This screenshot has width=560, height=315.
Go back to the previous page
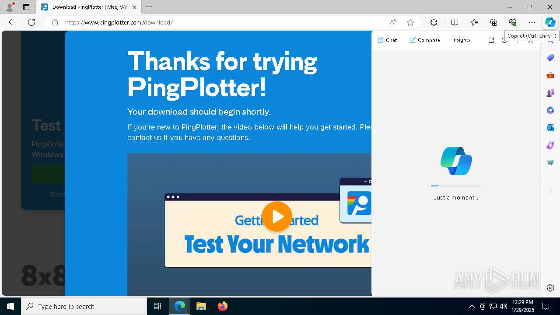12,22
